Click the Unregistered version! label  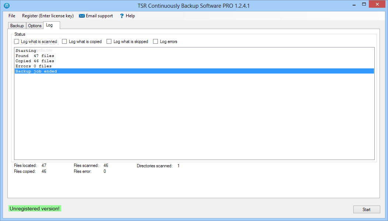click(35, 208)
